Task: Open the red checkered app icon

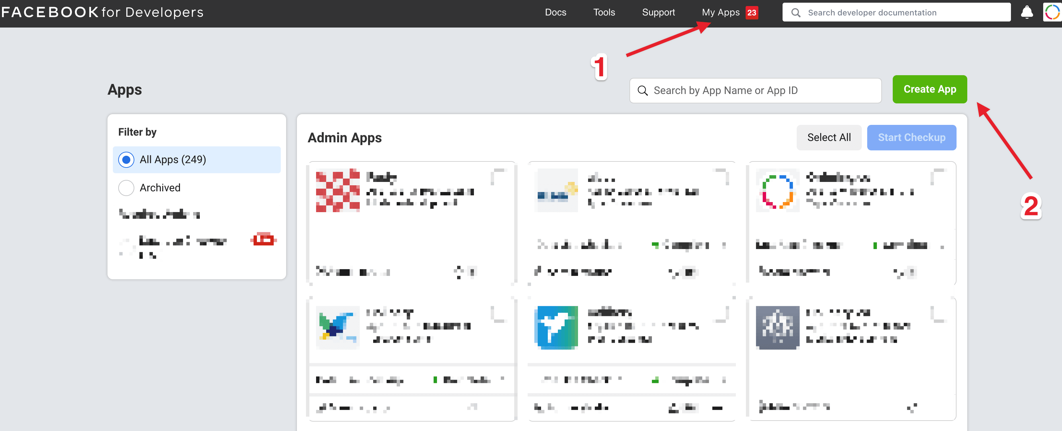Action: (x=338, y=190)
